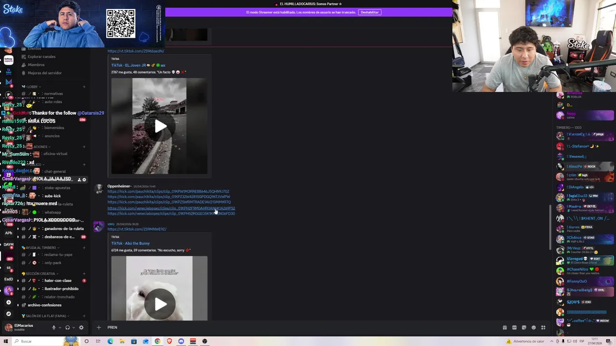Select the betway esports server icon
The height and width of the screenshot is (346, 616).
click(x=8, y=60)
